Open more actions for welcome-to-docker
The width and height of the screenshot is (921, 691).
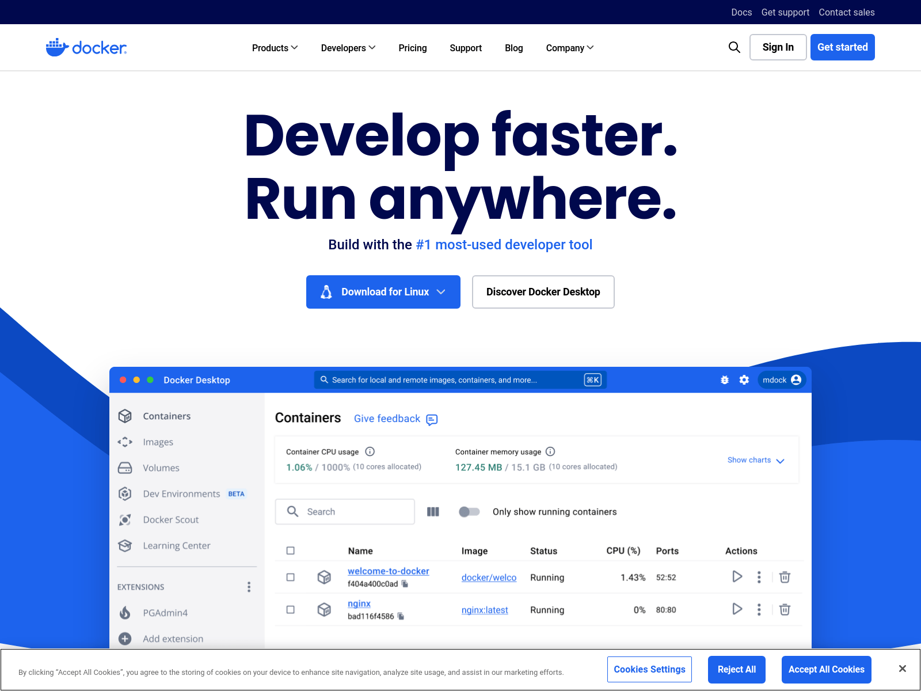[x=759, y=577]
